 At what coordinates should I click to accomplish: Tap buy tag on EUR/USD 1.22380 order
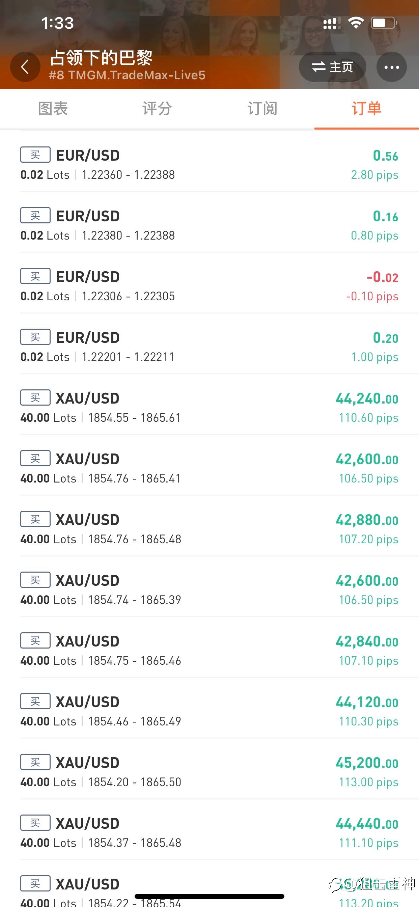[x=35, y=216]
